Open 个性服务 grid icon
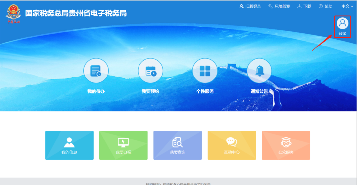This screenshot has height=185, width=357. coord(205,71)
